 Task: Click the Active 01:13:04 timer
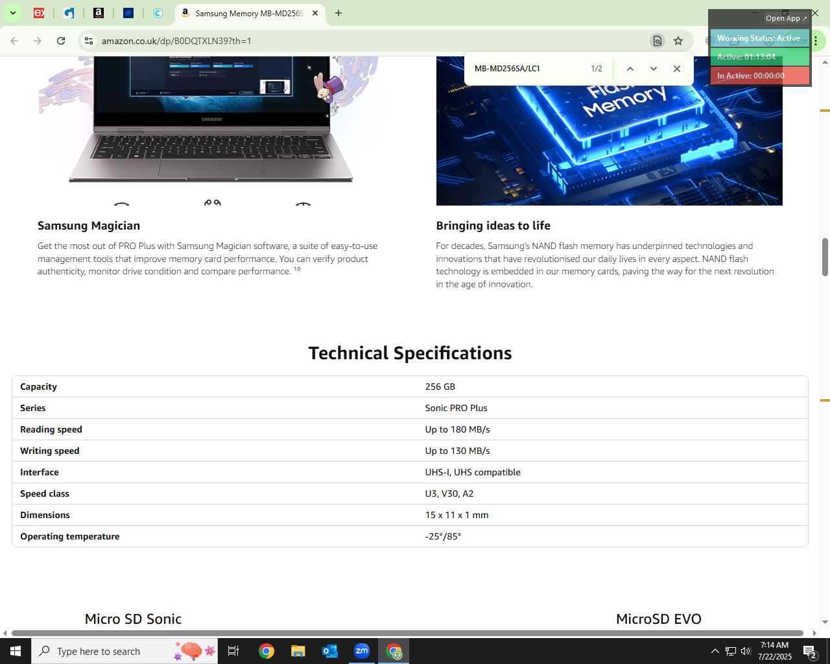(759, 57)
